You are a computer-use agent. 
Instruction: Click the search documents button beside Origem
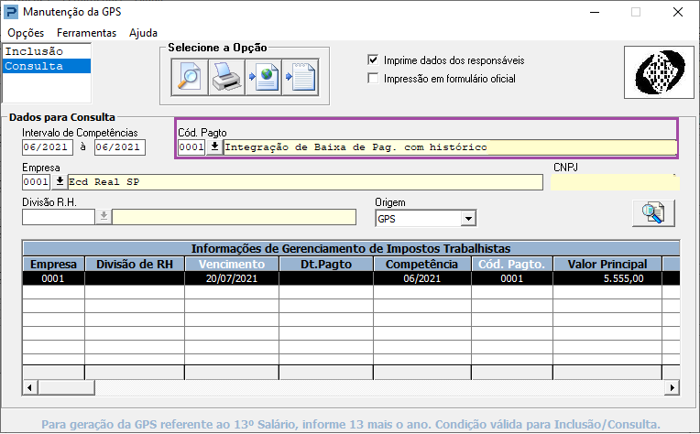point(653,212)
